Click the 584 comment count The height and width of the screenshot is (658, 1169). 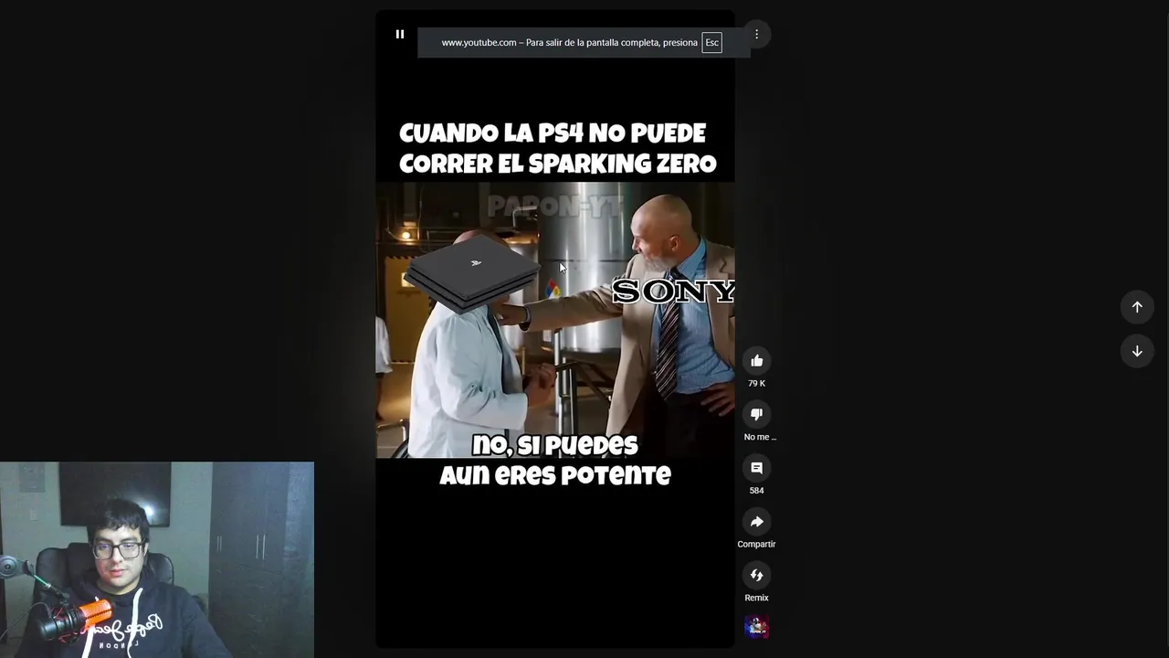tap(756, 491)
